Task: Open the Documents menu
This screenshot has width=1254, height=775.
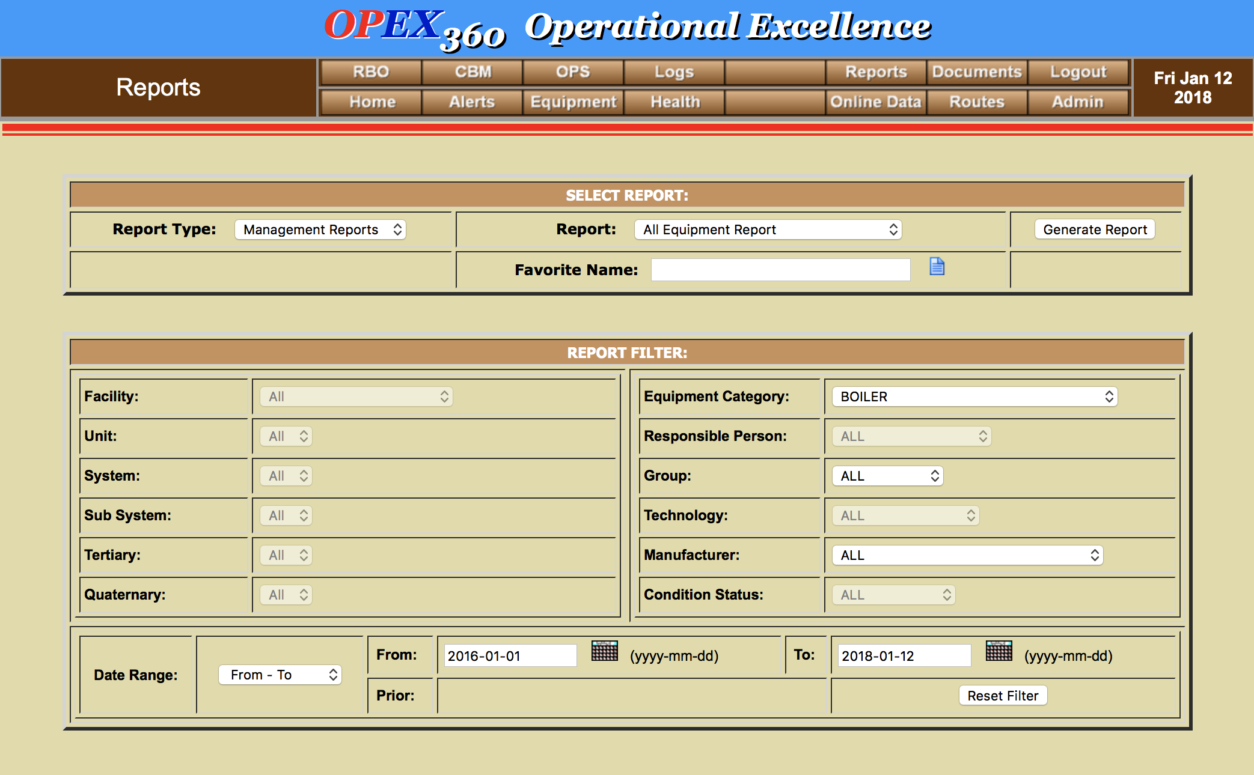Action: coord(977,72)
